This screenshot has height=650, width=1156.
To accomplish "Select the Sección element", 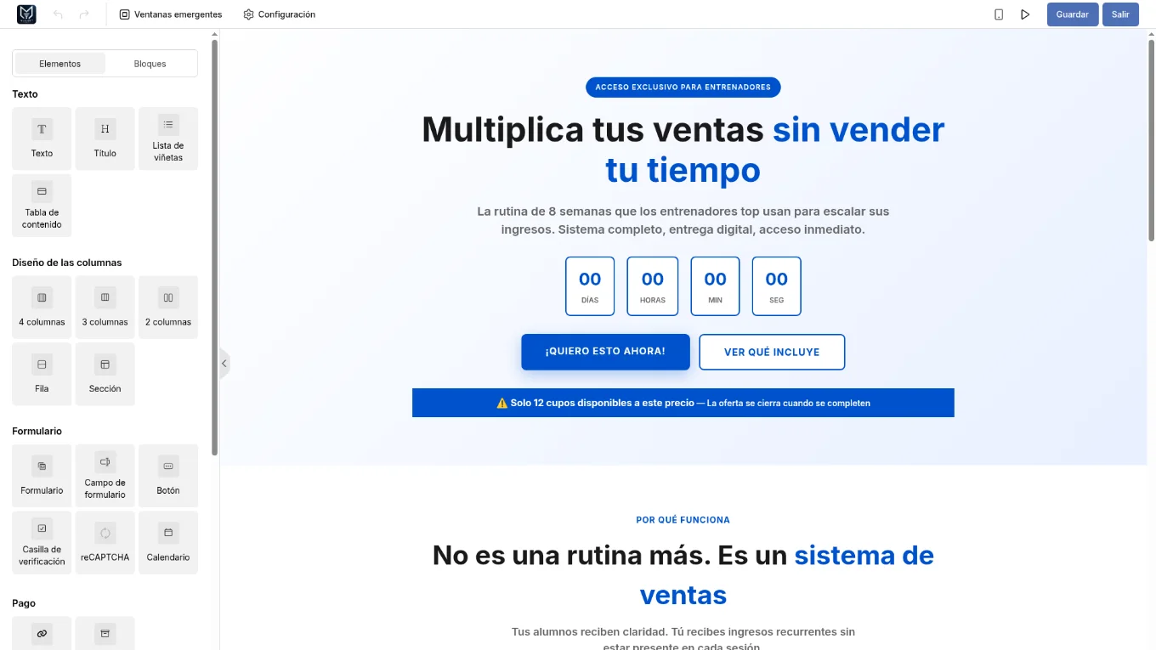I will (x=105, y=374).
